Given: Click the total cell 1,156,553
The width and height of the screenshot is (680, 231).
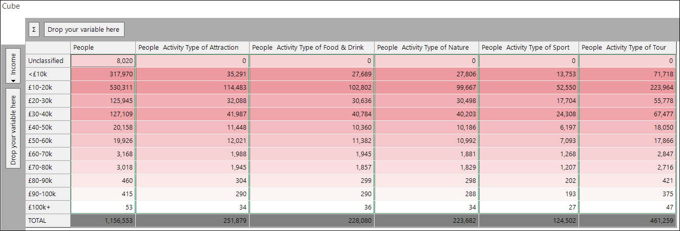Looking at the screenshot, I should 103,220.
